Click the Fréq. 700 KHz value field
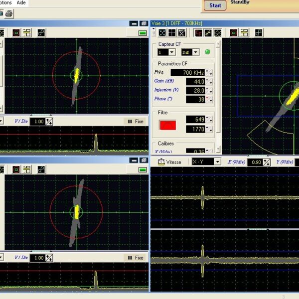This screenshot has height=299, width=299. click(x=188, y=72)
